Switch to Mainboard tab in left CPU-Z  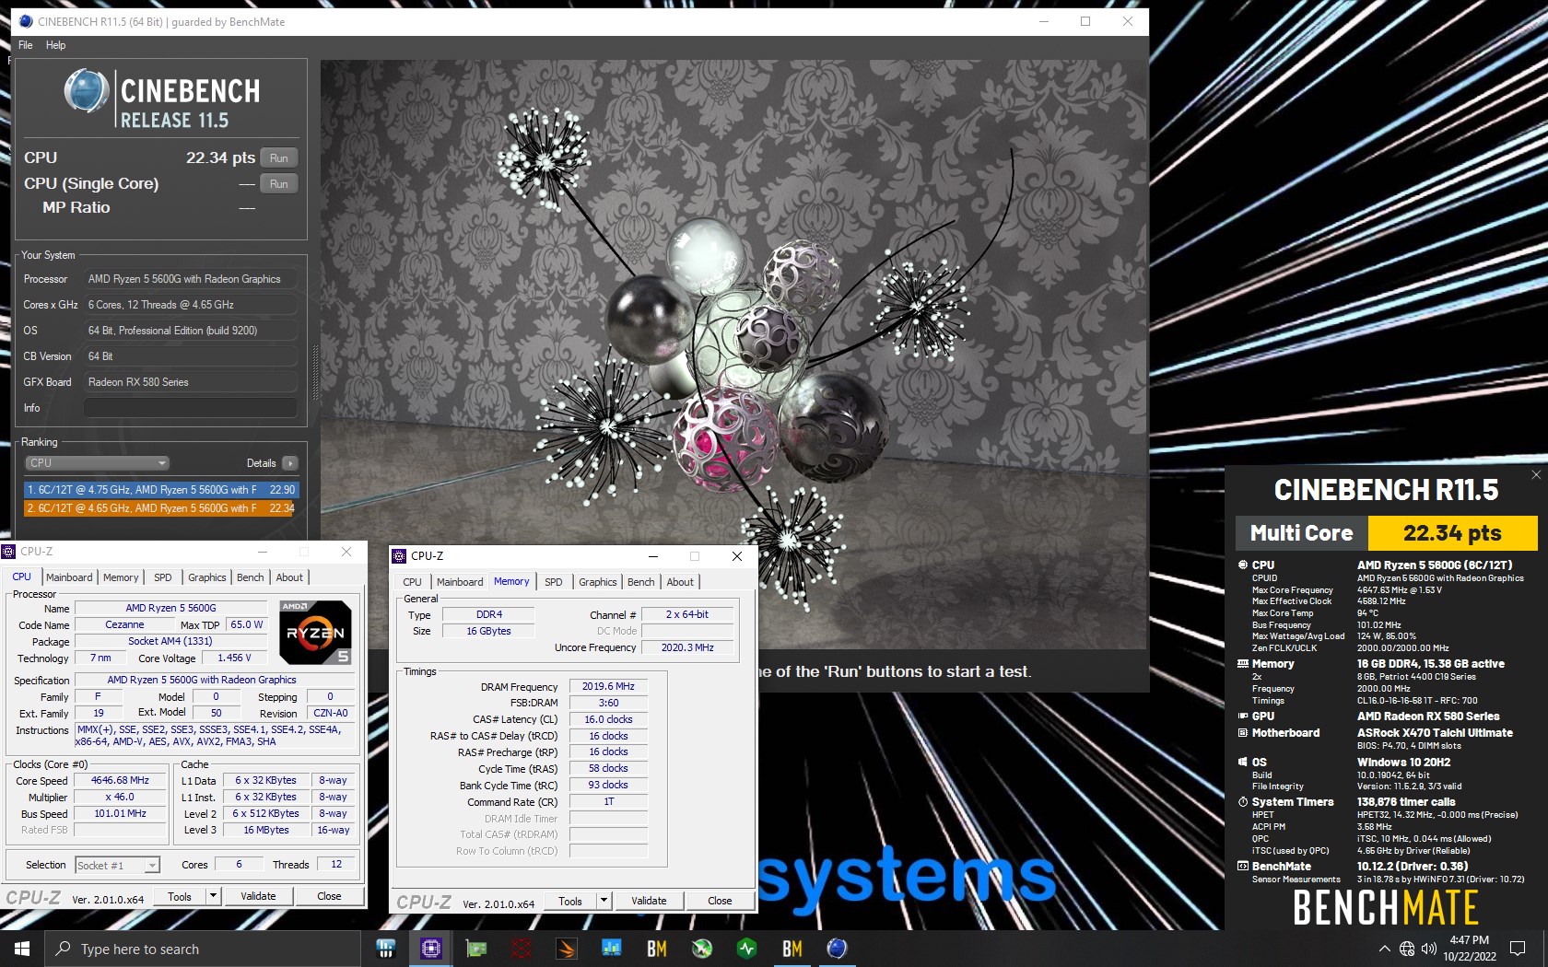69,577
